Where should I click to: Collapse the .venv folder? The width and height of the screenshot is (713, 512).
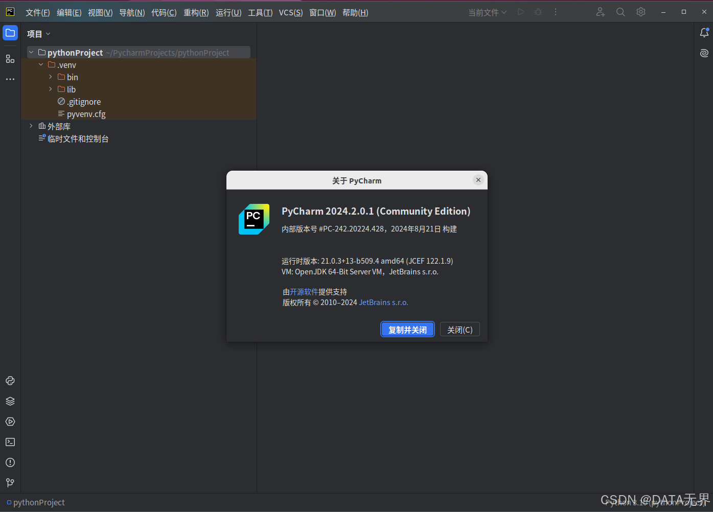coord(41,64)
